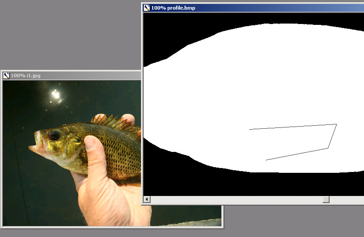This screenshot has height=237, width=364.
Task: Select the '100% i1.jpg' title text
Action: (26, 76)
